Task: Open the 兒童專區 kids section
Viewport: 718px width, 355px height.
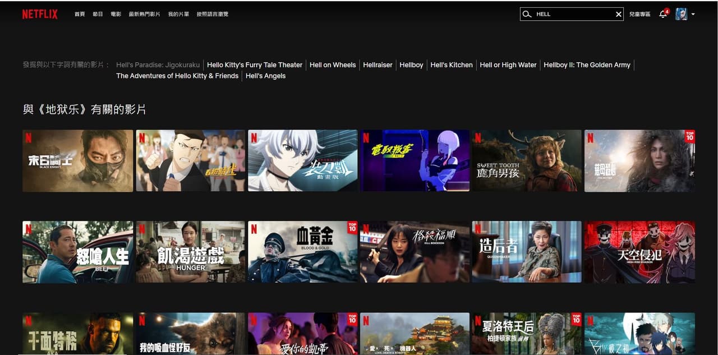Action: click(639, 14)
